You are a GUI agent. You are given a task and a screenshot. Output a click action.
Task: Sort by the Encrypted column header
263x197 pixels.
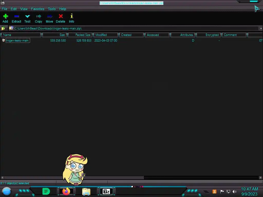click(209, 35)
